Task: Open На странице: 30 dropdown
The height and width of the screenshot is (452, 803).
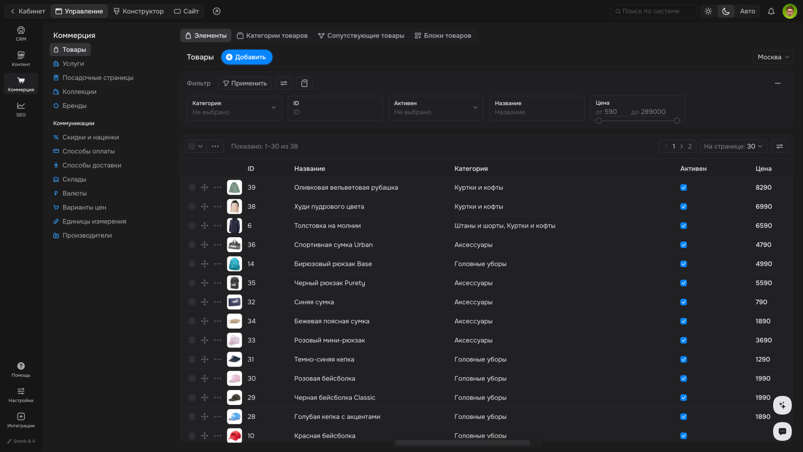Action: point(734,146)
